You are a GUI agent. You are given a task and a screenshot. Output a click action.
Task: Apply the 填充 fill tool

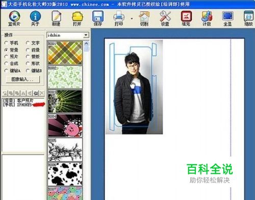pyautogui.click(x=186, y=18)
